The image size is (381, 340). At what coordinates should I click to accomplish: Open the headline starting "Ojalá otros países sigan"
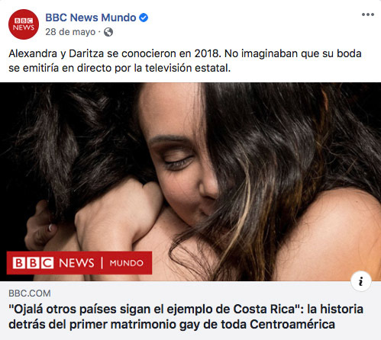click(186, 317)
